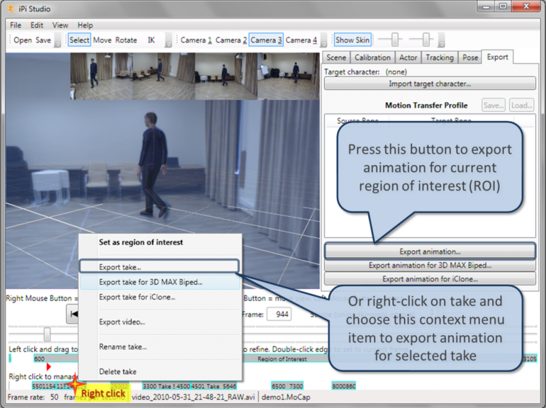Viewport: 546px width, 408px height.
Task: Click the red current-frame marker on timeline
Action: pyautogui.click(x=48, y=366)
